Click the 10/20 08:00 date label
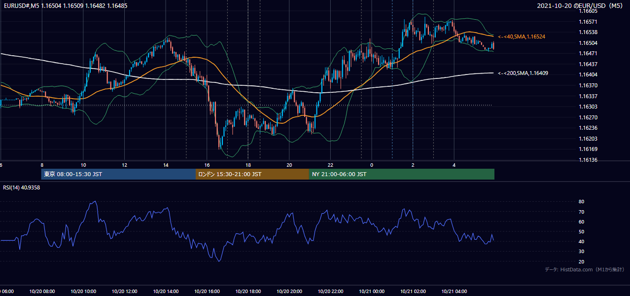 point(42,292)
